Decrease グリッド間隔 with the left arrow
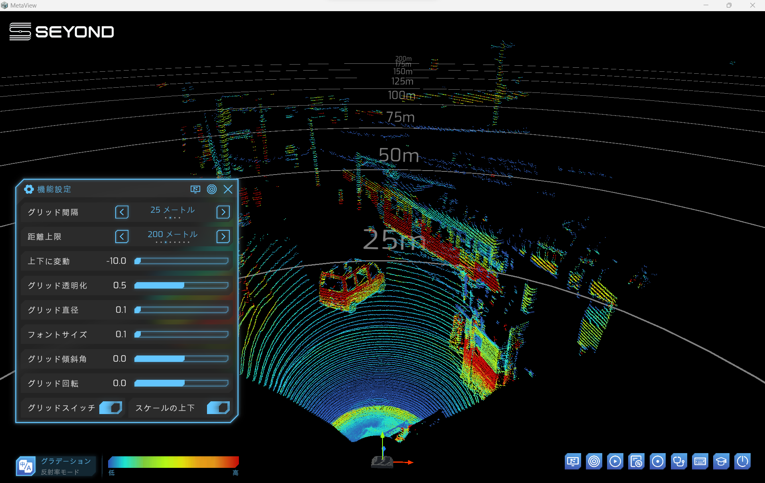The image size is (765, 483). (122, 212)
